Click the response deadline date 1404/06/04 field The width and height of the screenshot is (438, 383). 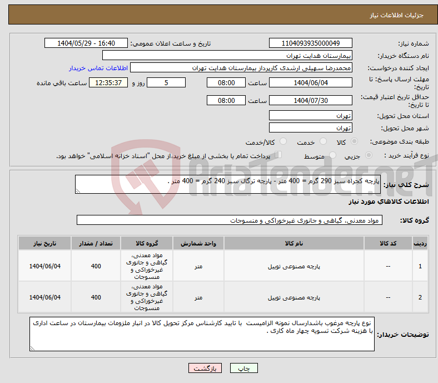[310, 82]
